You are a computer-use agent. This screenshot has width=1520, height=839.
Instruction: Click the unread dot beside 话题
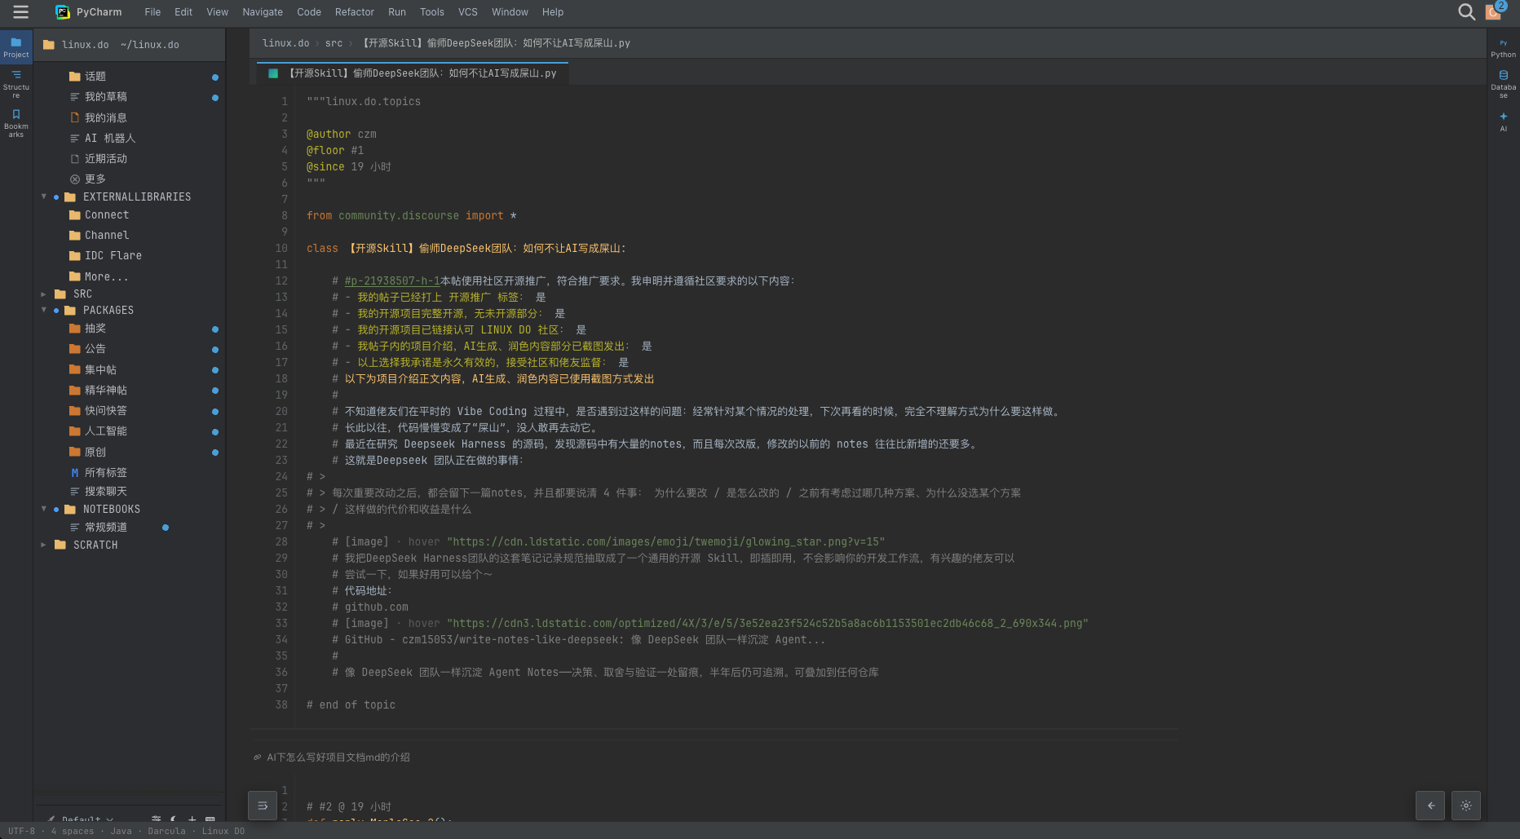coord(215,77)
